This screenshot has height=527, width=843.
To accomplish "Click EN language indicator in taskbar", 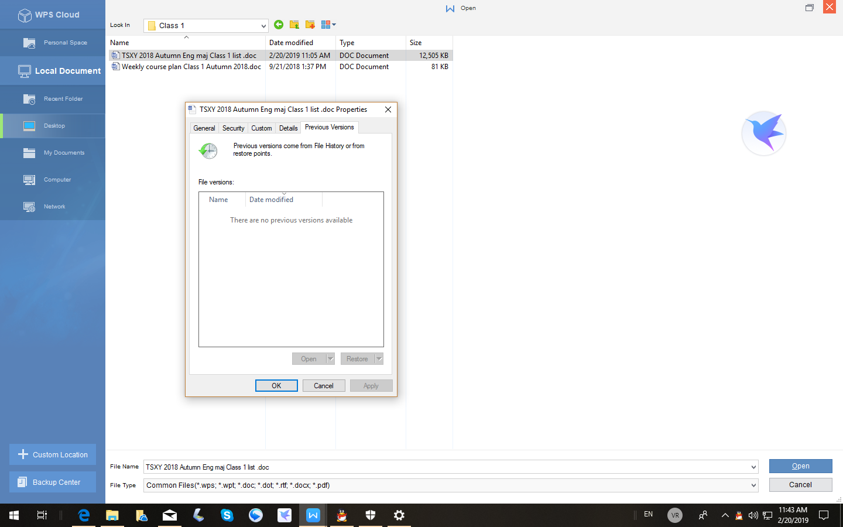I will 648,515.
